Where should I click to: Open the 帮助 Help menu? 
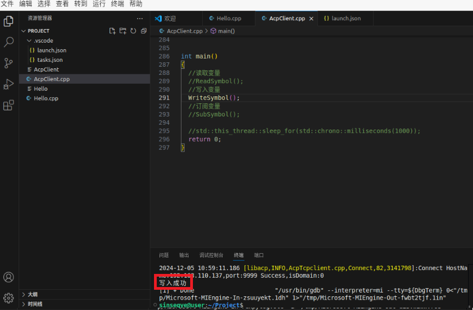pyautogui.click(x=136, y=4)
